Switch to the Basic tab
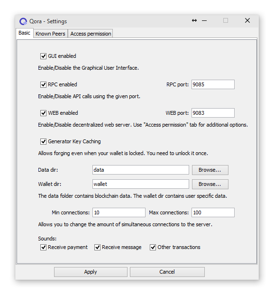 25,33
